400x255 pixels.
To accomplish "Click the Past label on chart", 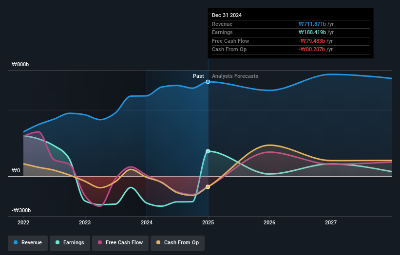I will (198, 76).
